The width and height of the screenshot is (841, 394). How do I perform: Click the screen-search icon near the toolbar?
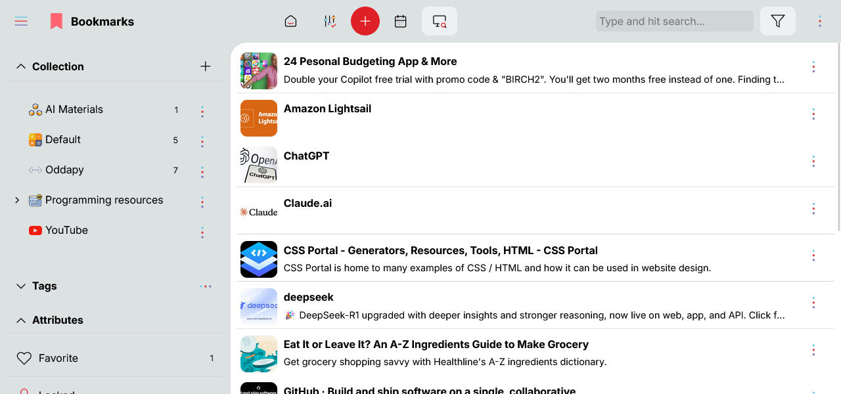pos(438,21)
